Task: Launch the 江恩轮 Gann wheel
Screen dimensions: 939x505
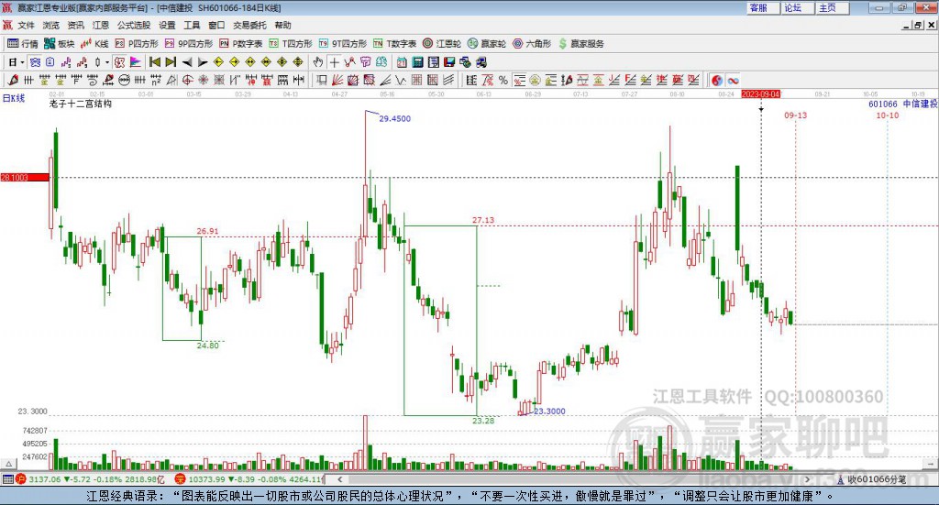Action: click(x=442, y=44)
